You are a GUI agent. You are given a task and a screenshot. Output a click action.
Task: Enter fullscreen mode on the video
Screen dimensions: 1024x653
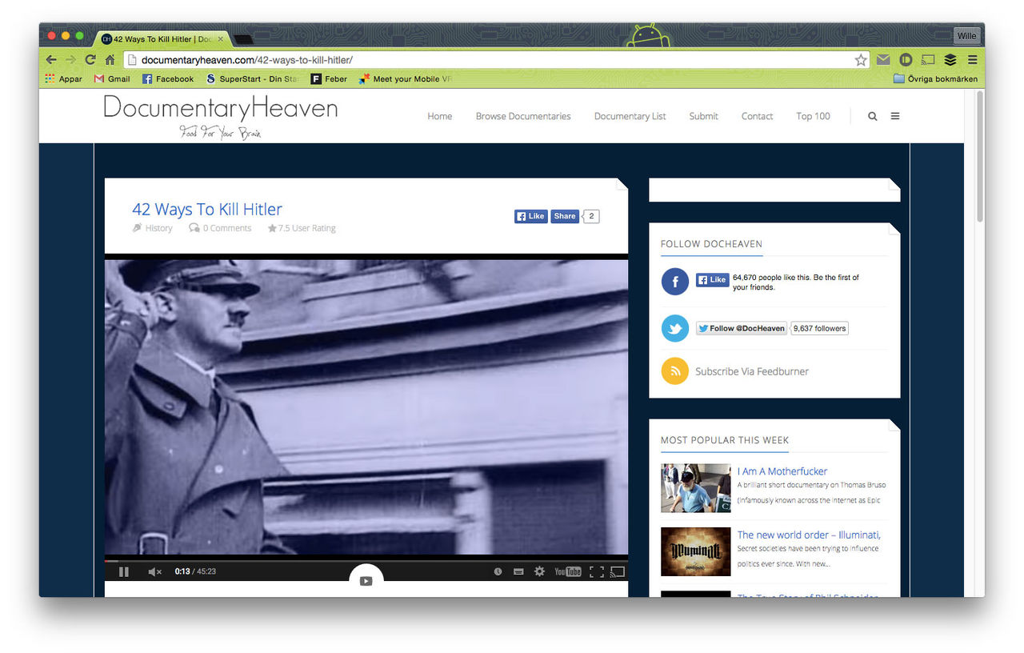[x=596, y=571]
